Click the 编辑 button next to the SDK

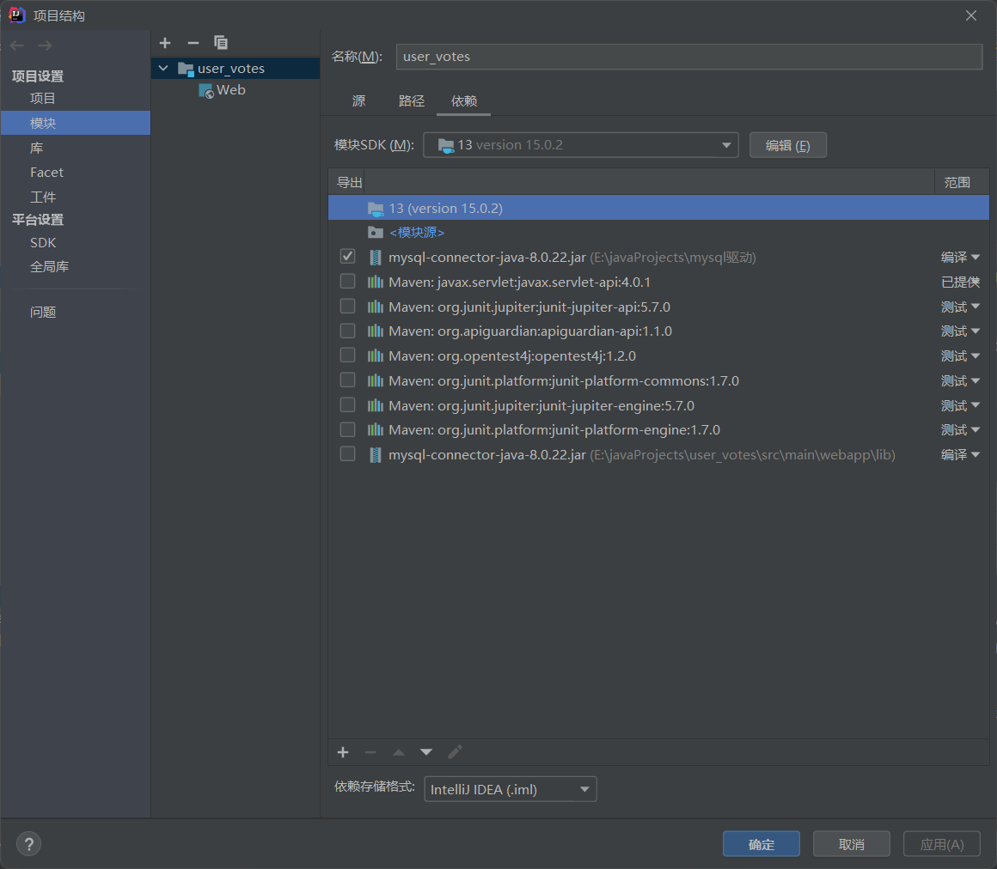tap(787, 144)
